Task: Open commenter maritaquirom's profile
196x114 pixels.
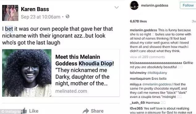Action: [x=138, y=79]
